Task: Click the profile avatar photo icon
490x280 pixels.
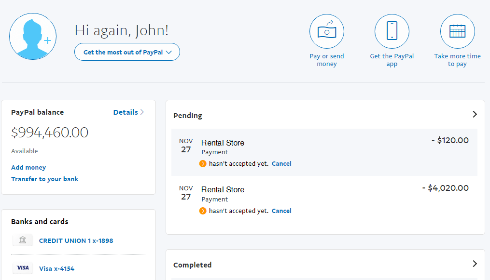Action: 33,37
